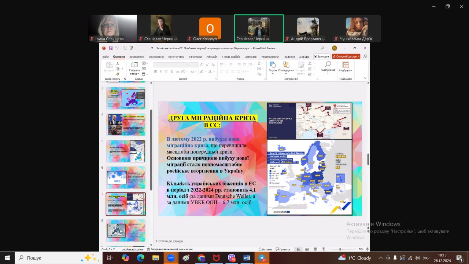Open the slide layout dropdown in Слайди group
Image resolution: width=469 pixels, height=264 pixels.
[144, 63]
